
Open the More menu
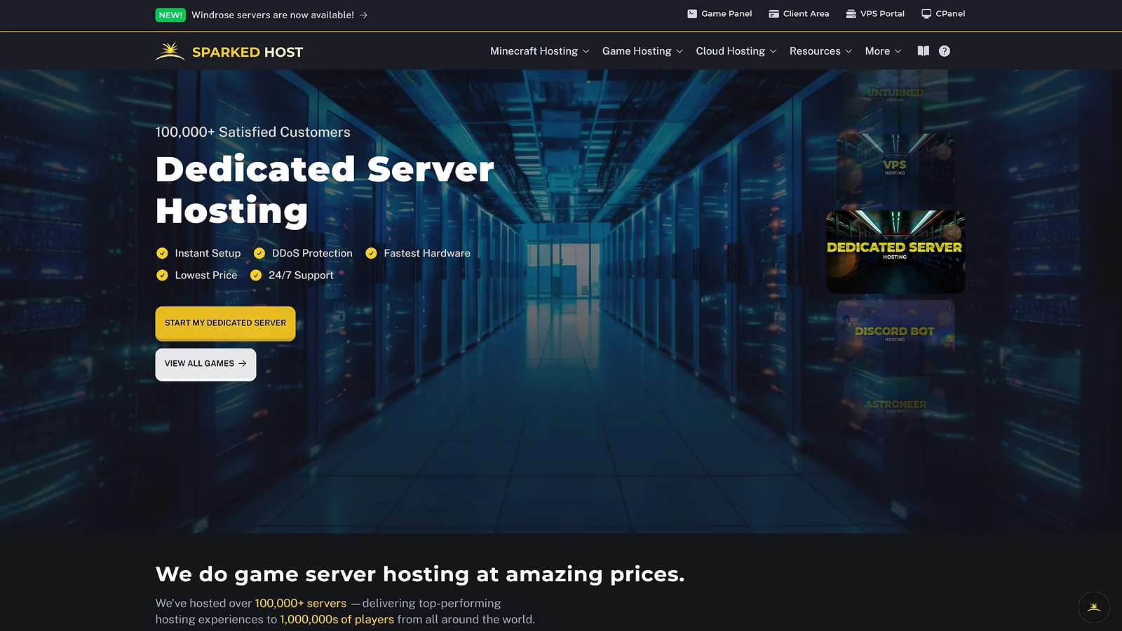884,51
